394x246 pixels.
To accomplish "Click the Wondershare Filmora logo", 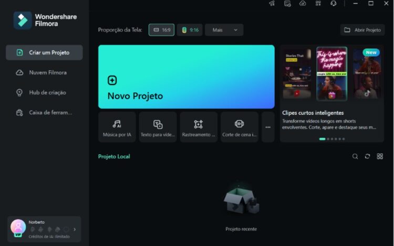I will point(45,20).
